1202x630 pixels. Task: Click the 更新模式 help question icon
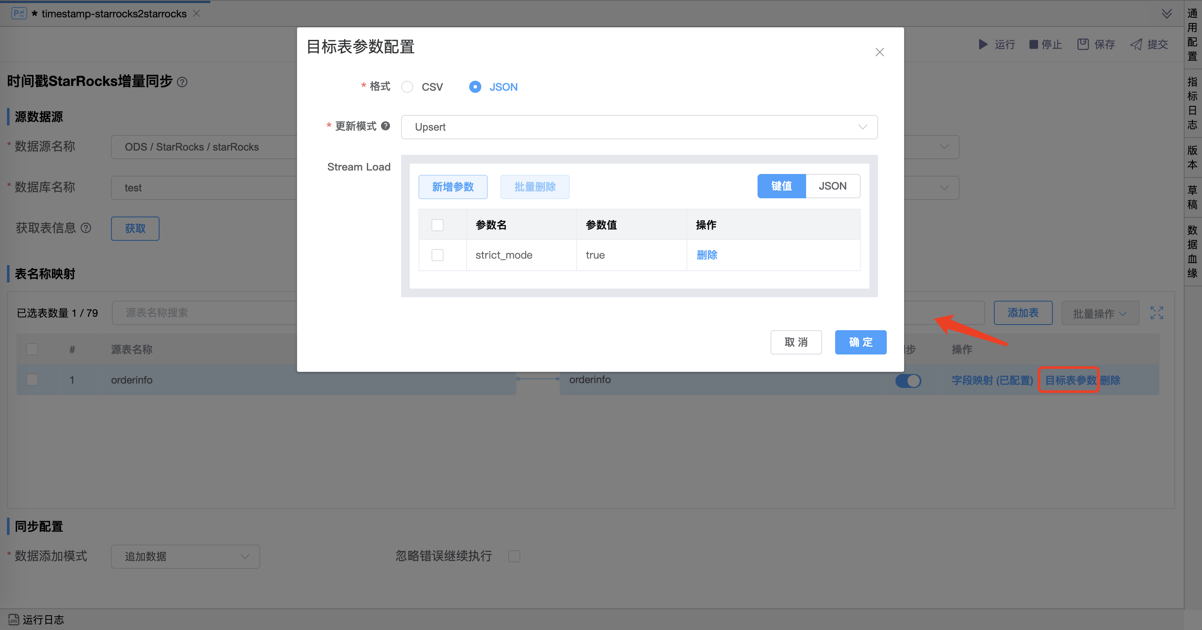[385, 126]
